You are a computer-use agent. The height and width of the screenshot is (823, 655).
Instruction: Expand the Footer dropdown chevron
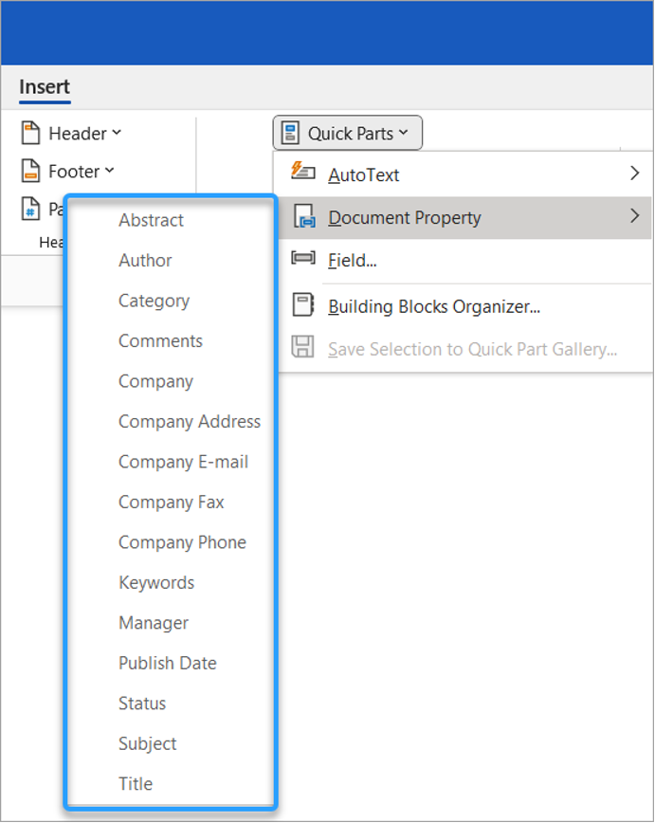[x=107, y=172]
